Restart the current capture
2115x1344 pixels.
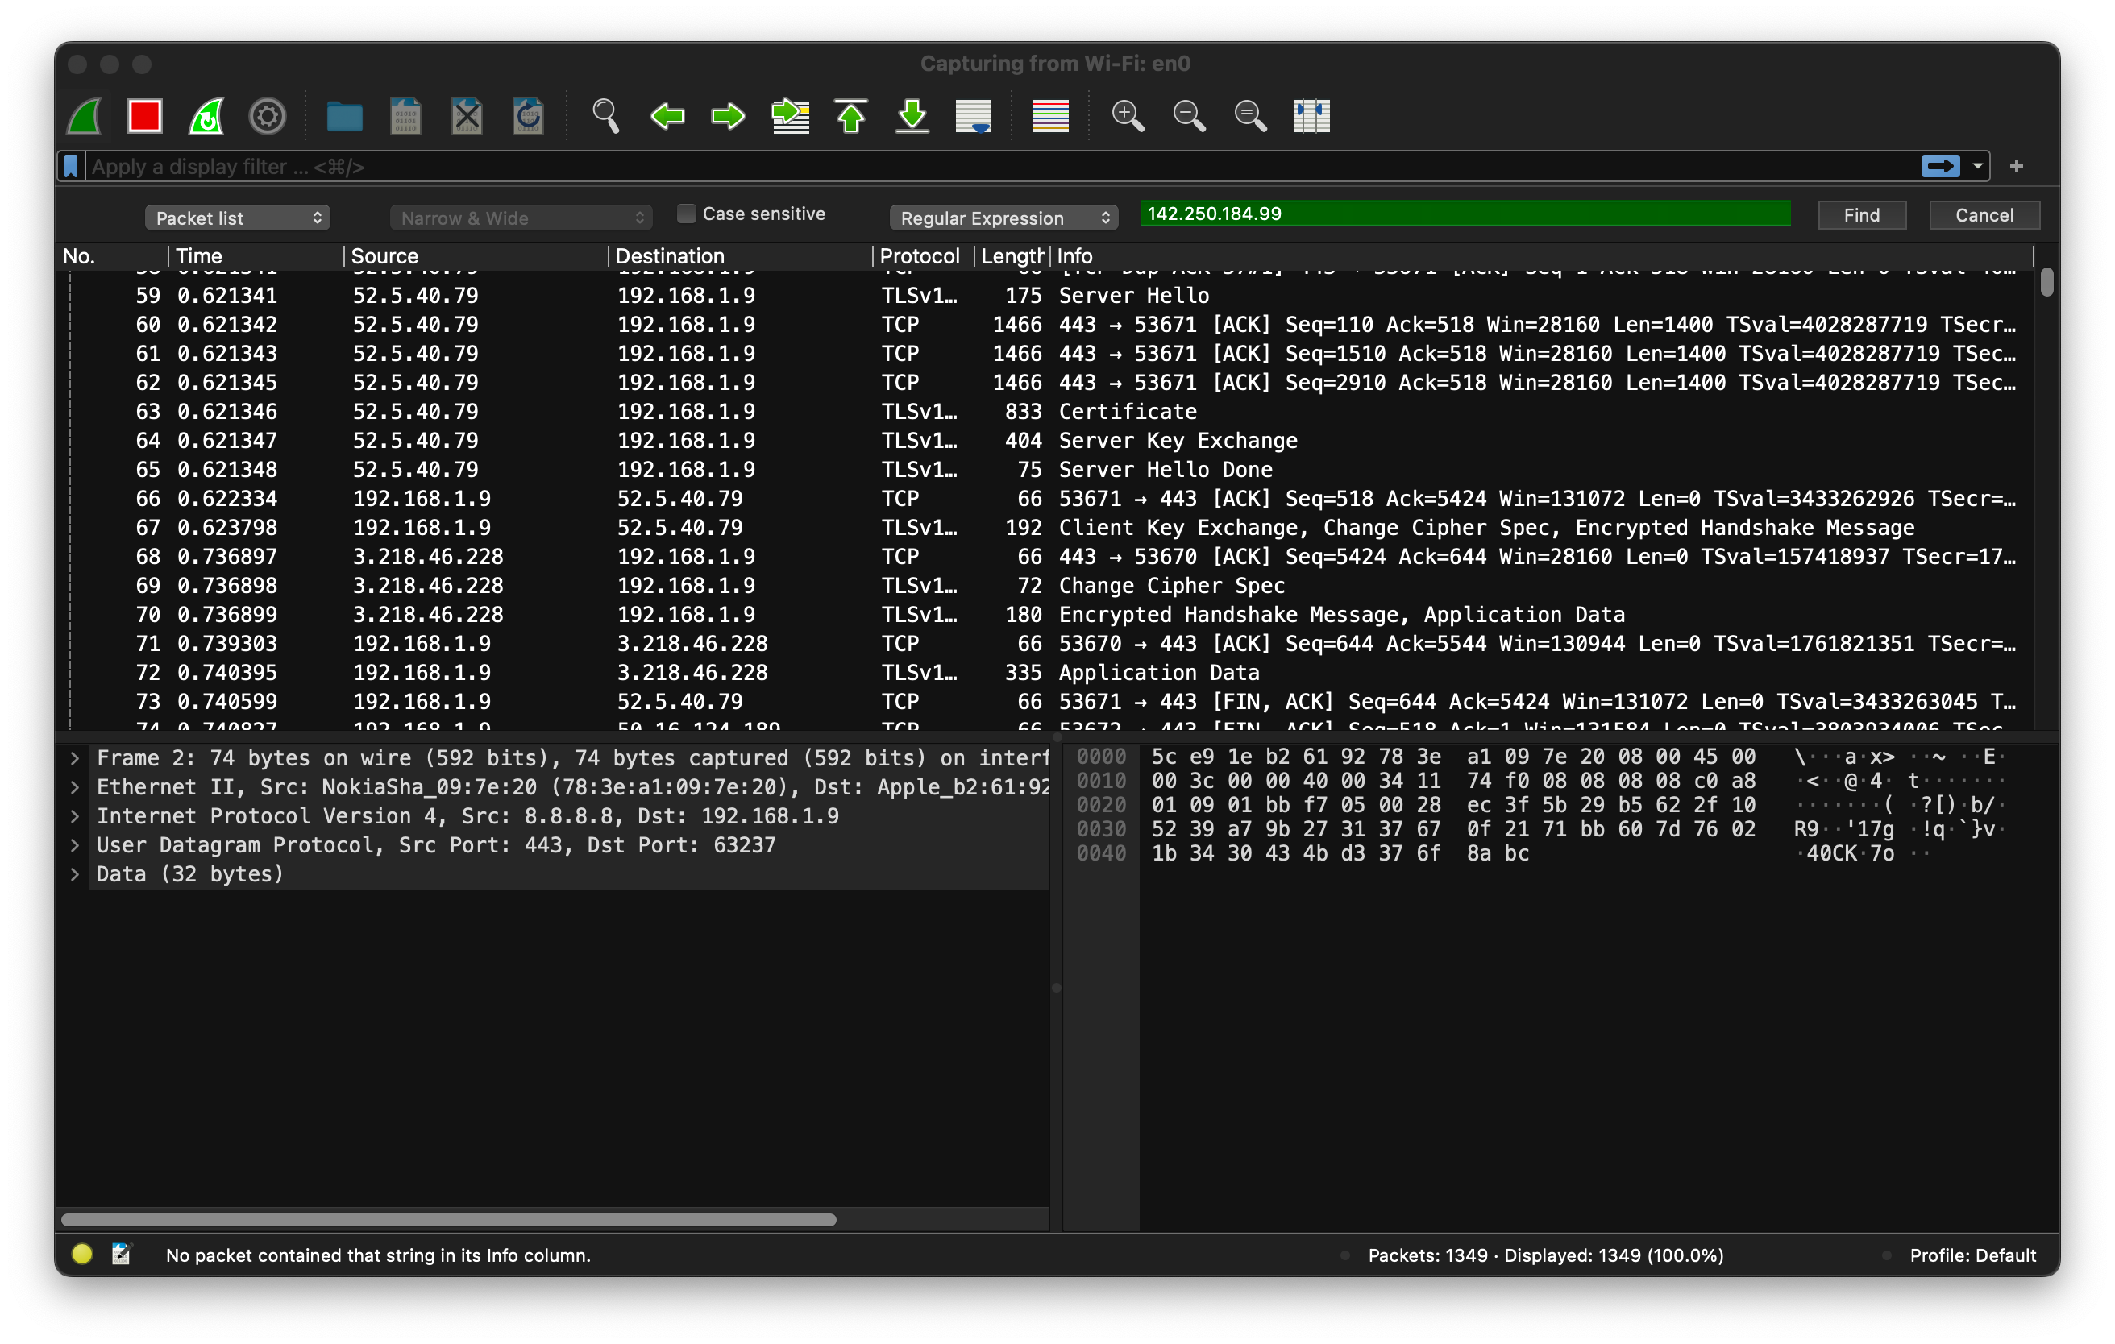pyautogui.click(x=206, y=116)
